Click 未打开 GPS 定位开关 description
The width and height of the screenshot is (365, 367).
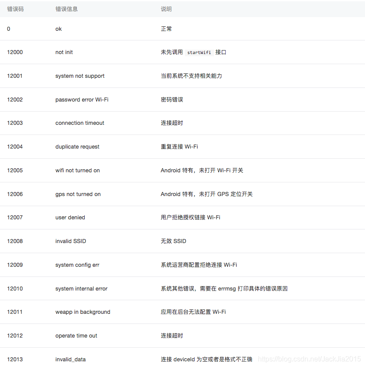tap(226, 194)
